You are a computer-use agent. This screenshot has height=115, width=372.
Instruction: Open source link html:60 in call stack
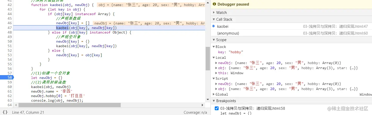click(x=335, y=33)
